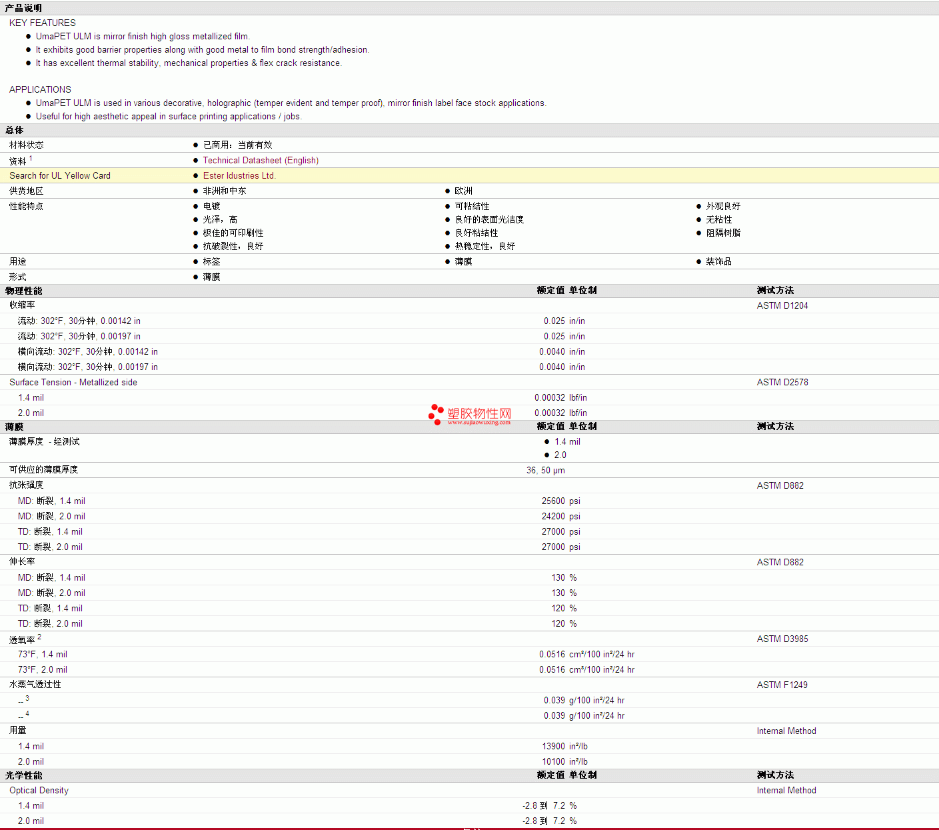Open footnote 4 in the 水蒸气透过性 section
The width and height of the screenshot is (939, 830).
(x=27, y=713)
